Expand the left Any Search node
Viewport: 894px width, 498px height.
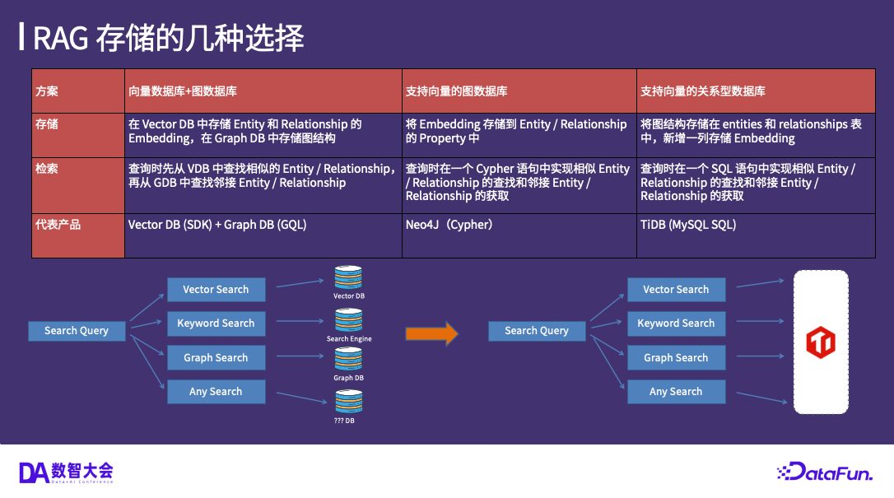217,391
